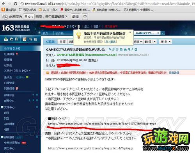This screenshot has height=153, width=195.
Task: Open the 动漫图片_卡通图片 bookmark
Action: (x=139, y=10)
